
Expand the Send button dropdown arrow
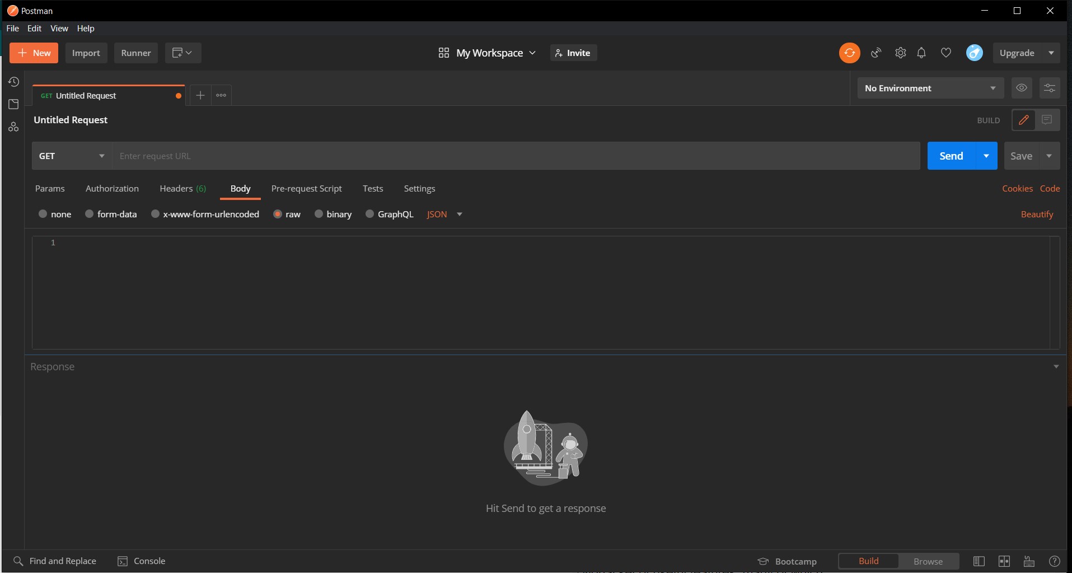[x=986, y=156]
